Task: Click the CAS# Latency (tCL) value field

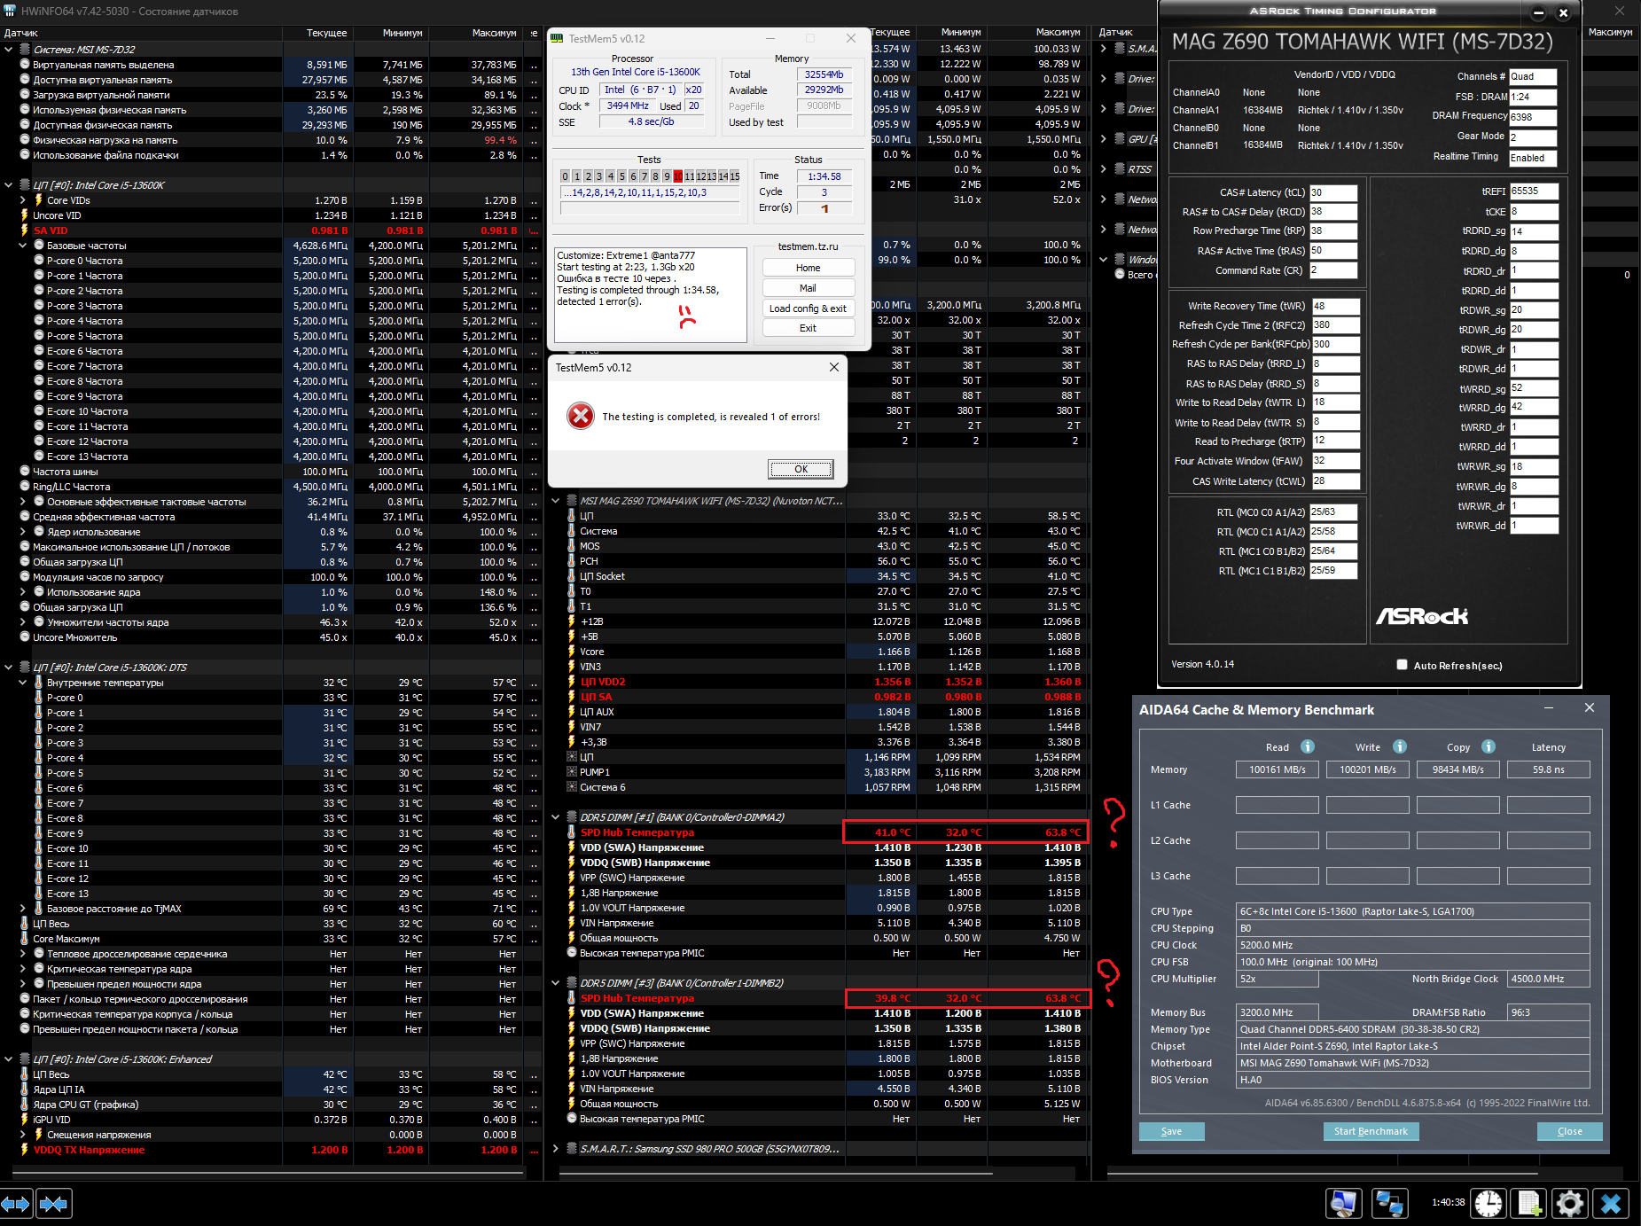Action: [1332, 192]
